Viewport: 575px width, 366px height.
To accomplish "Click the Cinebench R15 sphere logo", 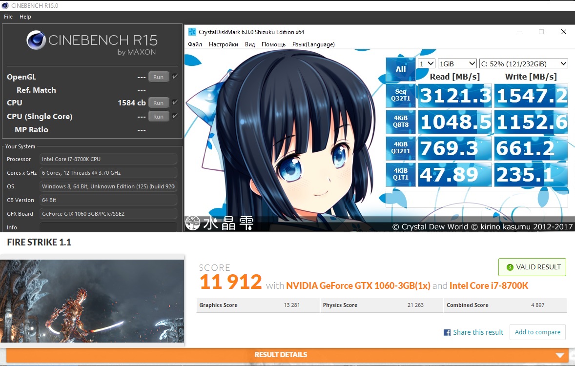I will [36, 40].
